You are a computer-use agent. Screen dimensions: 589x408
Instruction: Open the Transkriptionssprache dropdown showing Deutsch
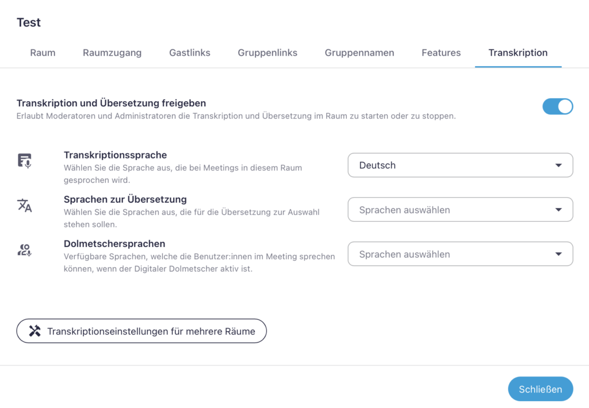(460, 165)
